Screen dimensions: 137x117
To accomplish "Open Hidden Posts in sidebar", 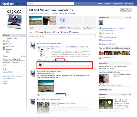I will [x=12, y=38].
